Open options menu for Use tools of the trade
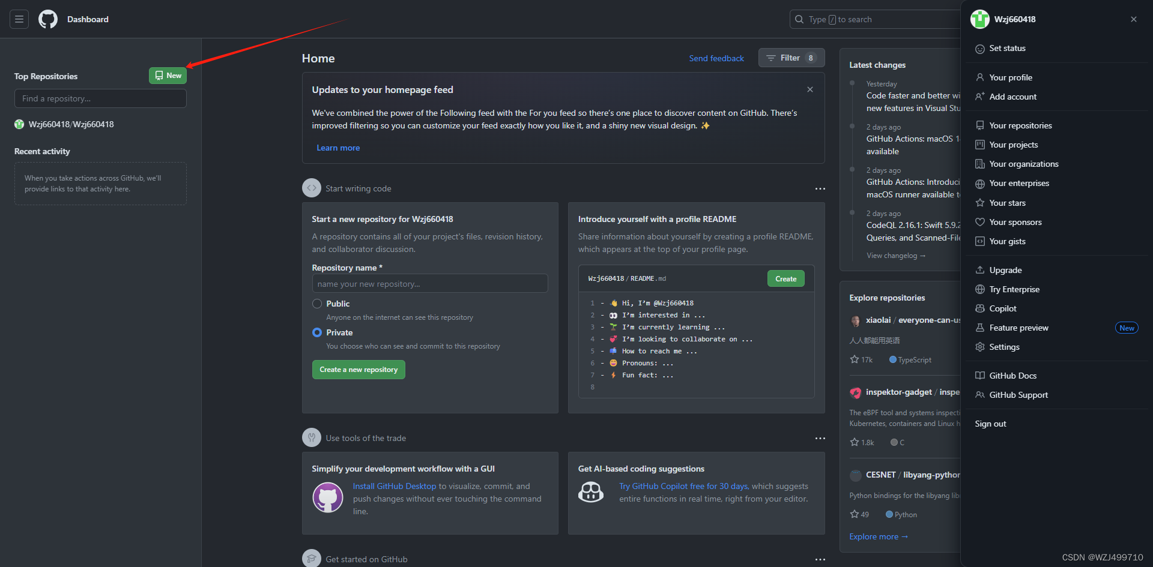This screenshot has height=567, width=1153. pyautogui.click(x=820, y=438)
